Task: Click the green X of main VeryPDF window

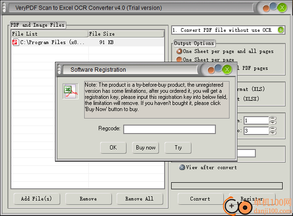Action: (x=282, y=8)
